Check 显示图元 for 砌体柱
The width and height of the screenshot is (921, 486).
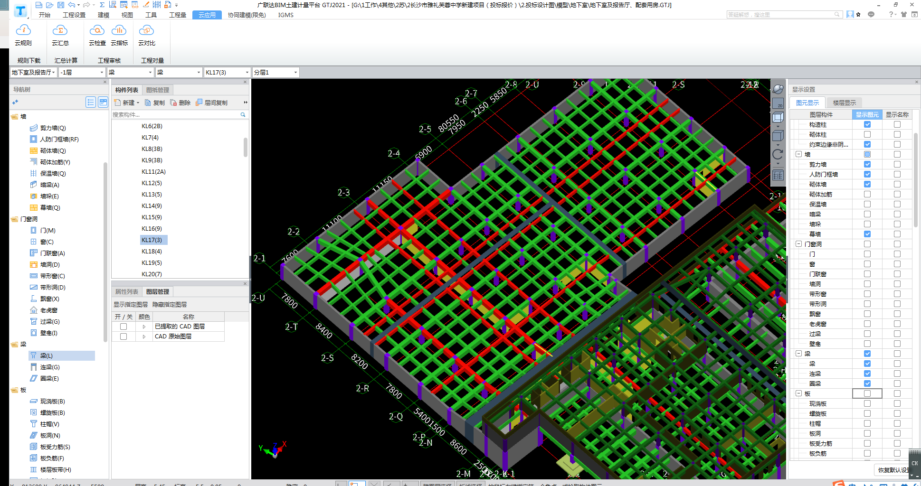tap(867, 134)
